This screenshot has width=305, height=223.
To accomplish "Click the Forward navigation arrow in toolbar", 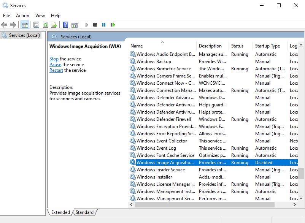I will [x=13, y=24].
